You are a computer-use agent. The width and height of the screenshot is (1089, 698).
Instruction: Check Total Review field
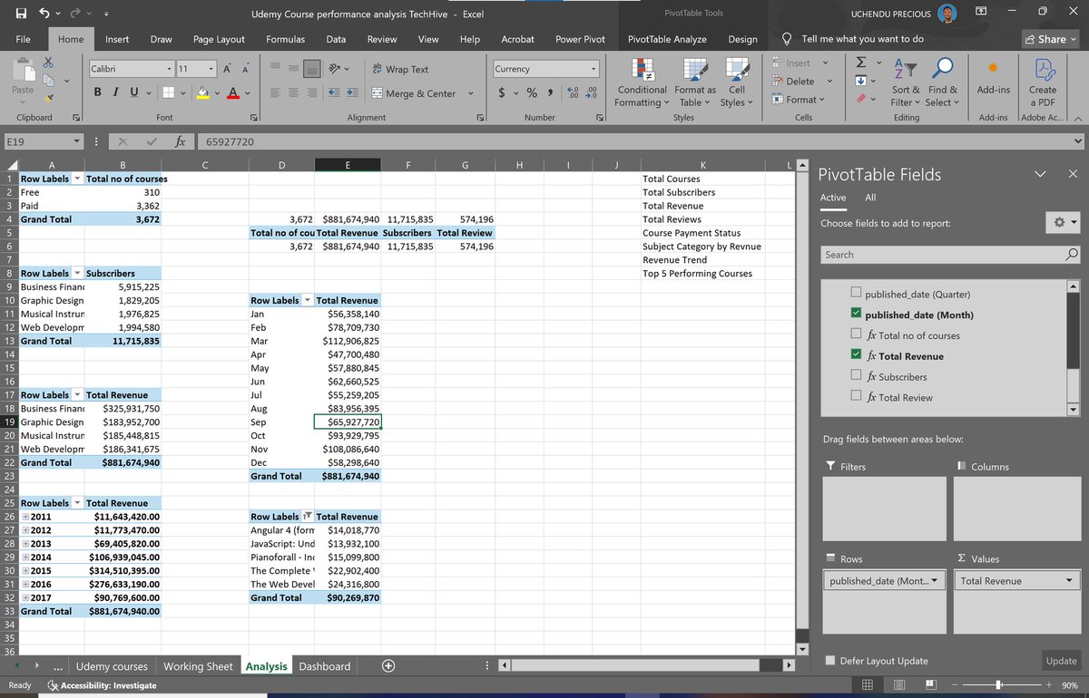pyautogui.click(x=856, y=397)
